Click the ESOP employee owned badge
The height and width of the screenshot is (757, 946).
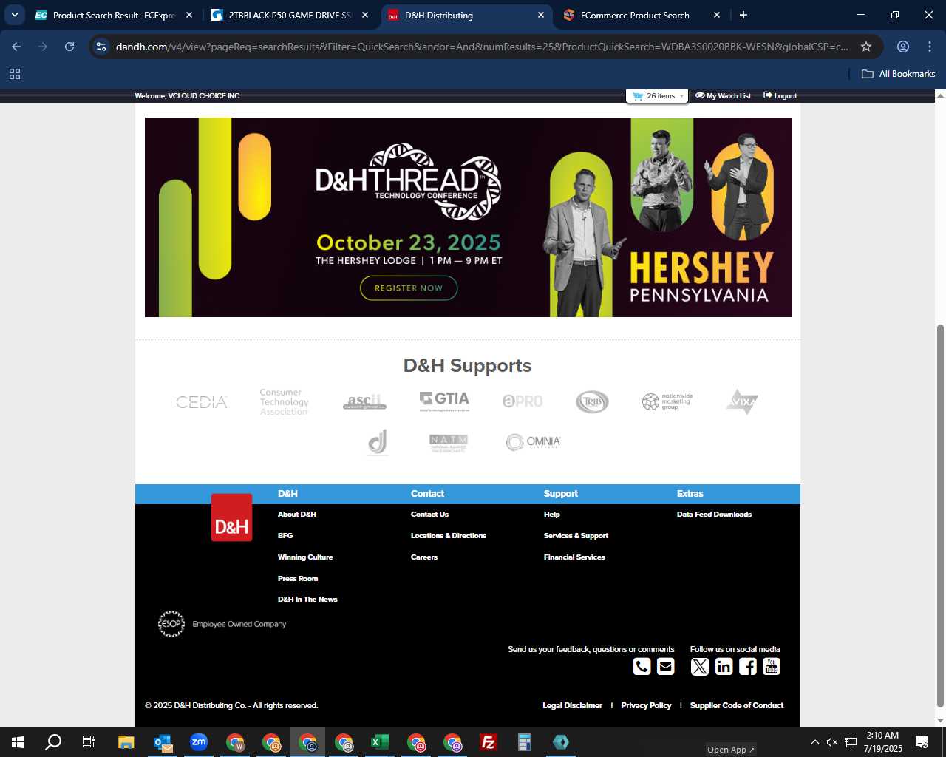pyautogui.click(x=222, y=624)
